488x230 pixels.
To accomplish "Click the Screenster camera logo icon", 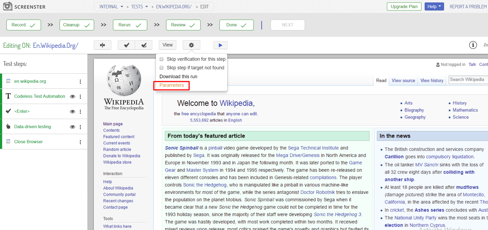I will [x=8, y=6].
